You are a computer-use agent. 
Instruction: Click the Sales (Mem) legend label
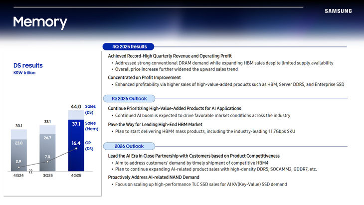point(90,126)
